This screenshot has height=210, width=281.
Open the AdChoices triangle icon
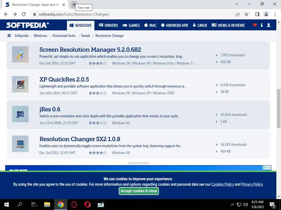pyautogui.click(x=265, y=168)
